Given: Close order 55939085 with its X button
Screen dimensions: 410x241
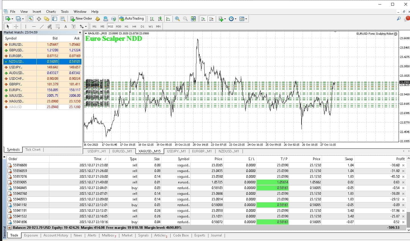Looking at the screenshot, I should (403, 182).
